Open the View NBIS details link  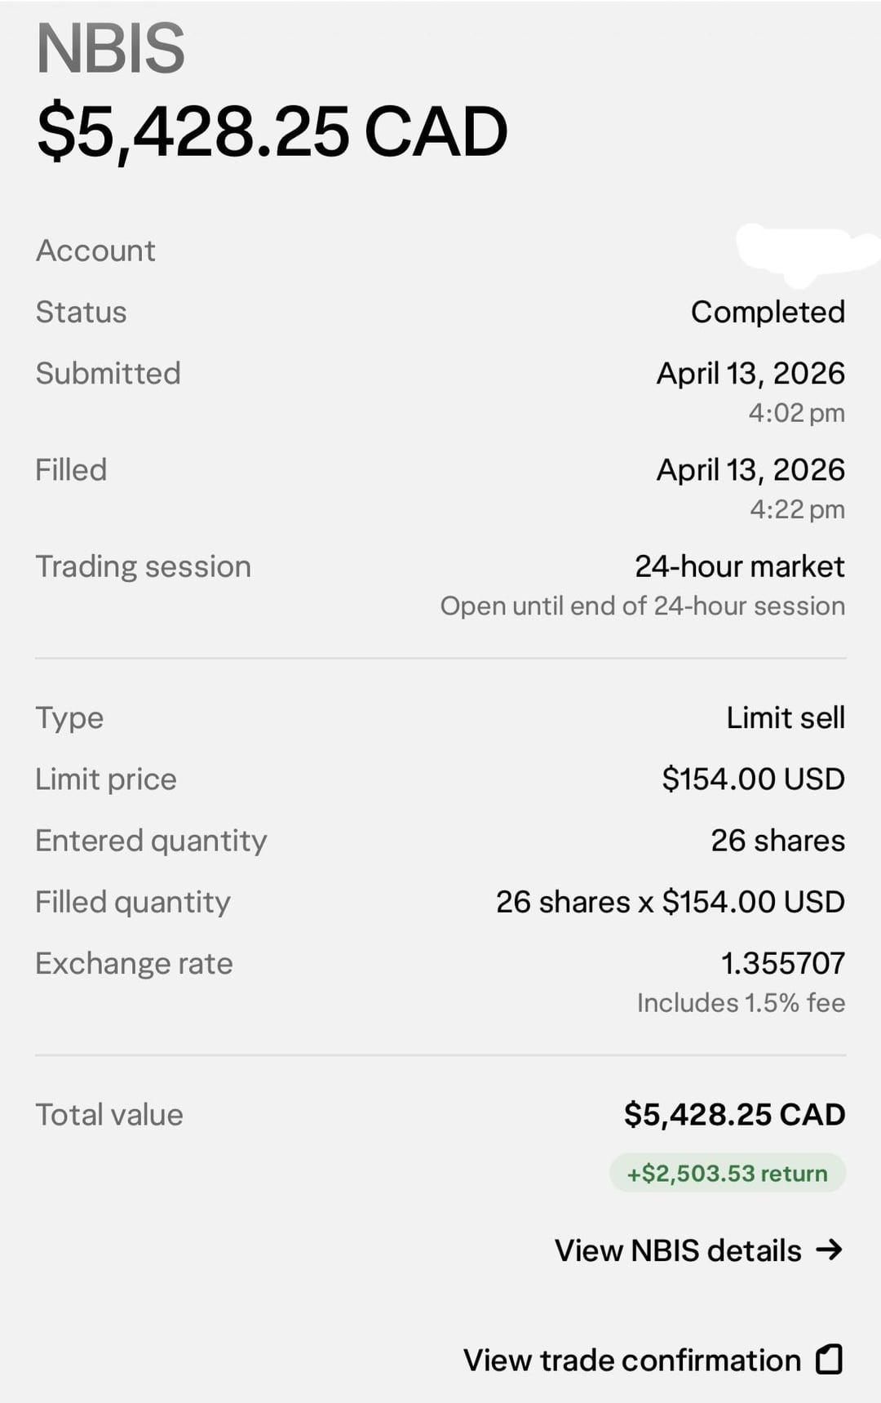pyautogui.click(x=678, y=1250)
